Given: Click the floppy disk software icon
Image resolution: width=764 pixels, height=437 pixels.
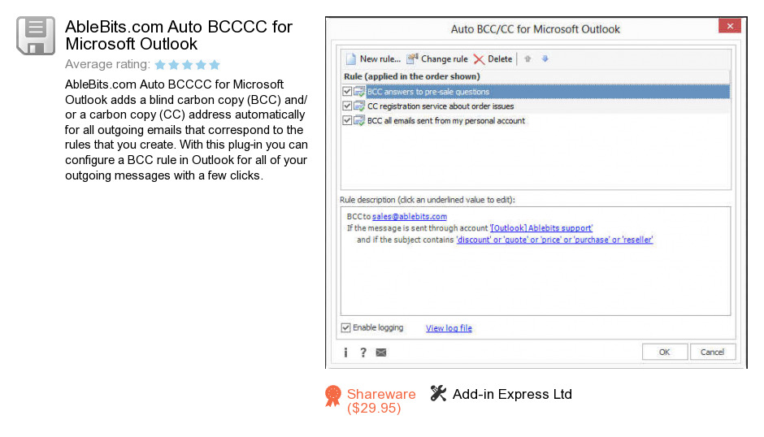Looking at the screenshot, I should (x=36, y=36).
